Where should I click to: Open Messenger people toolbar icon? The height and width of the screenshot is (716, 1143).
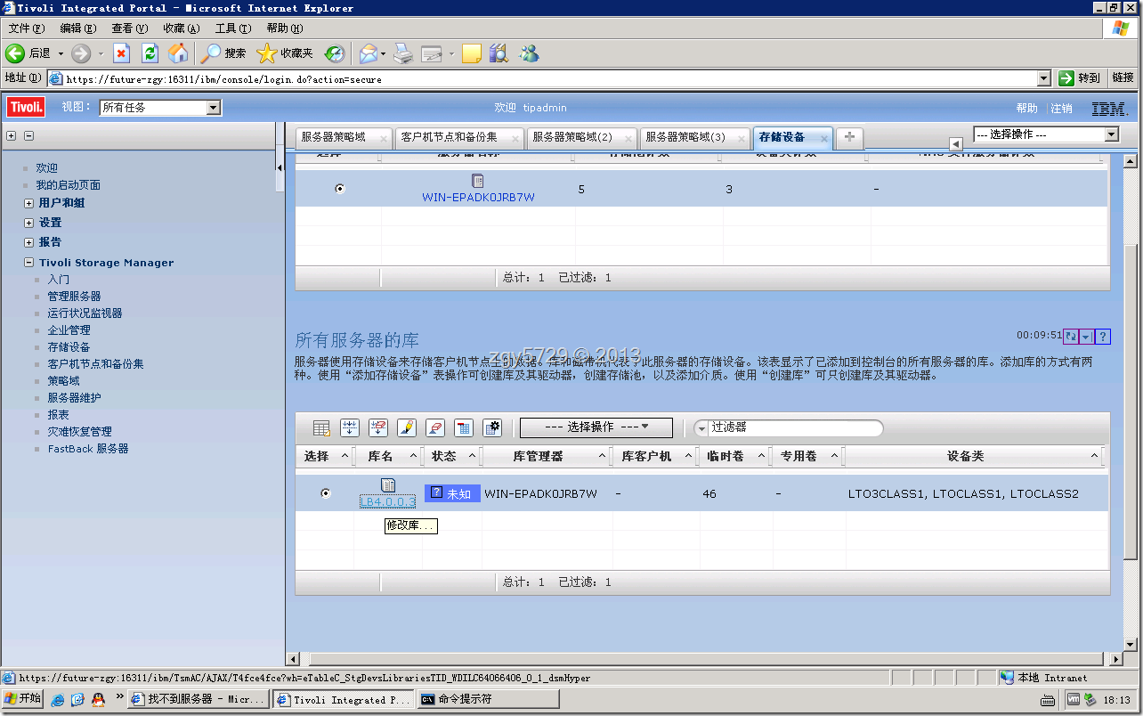pos(529,53)
